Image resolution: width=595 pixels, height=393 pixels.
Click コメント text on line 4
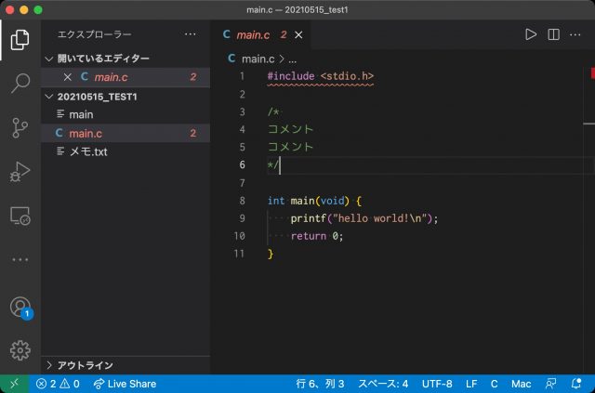(x=291, y=129)
